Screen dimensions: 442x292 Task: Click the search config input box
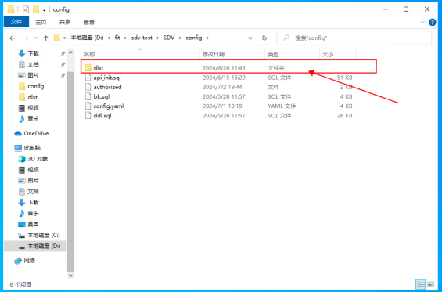point(354,38)
